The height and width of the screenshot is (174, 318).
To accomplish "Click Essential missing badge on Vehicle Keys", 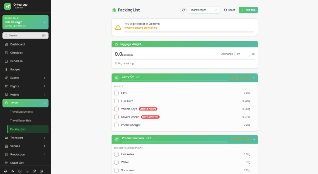I will tap(148, 109).
